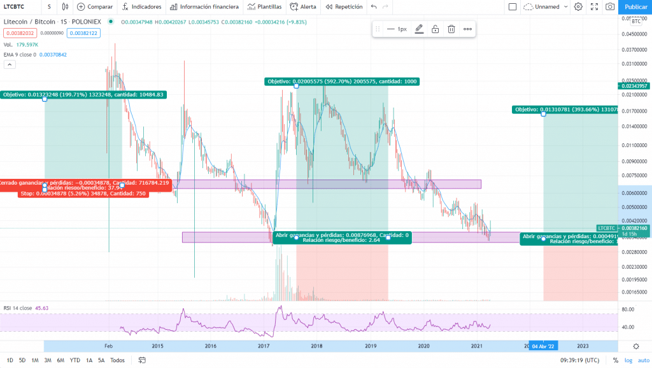Open more options three-dots icon
This screenshot has width=652, height=368.
click(467, 29)
